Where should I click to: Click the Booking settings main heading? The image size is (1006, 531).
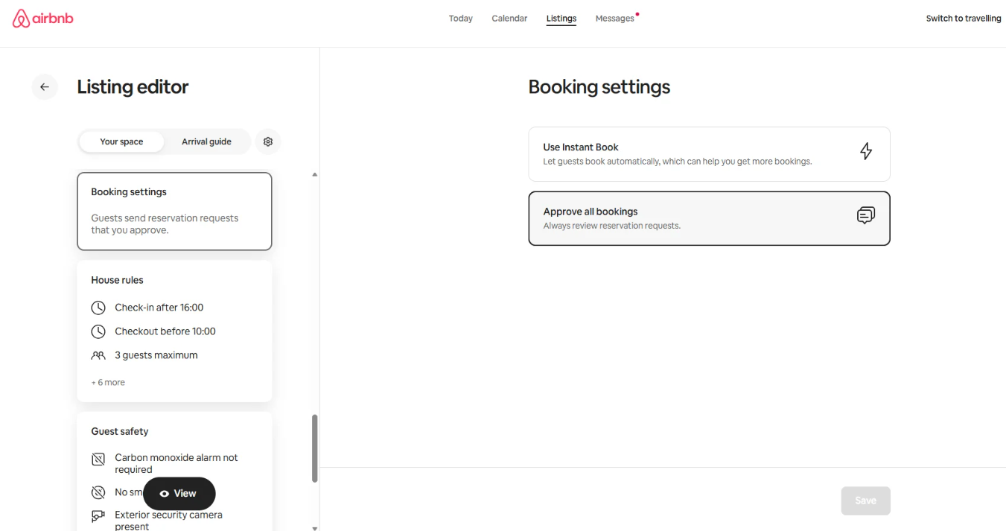[599, 87]
